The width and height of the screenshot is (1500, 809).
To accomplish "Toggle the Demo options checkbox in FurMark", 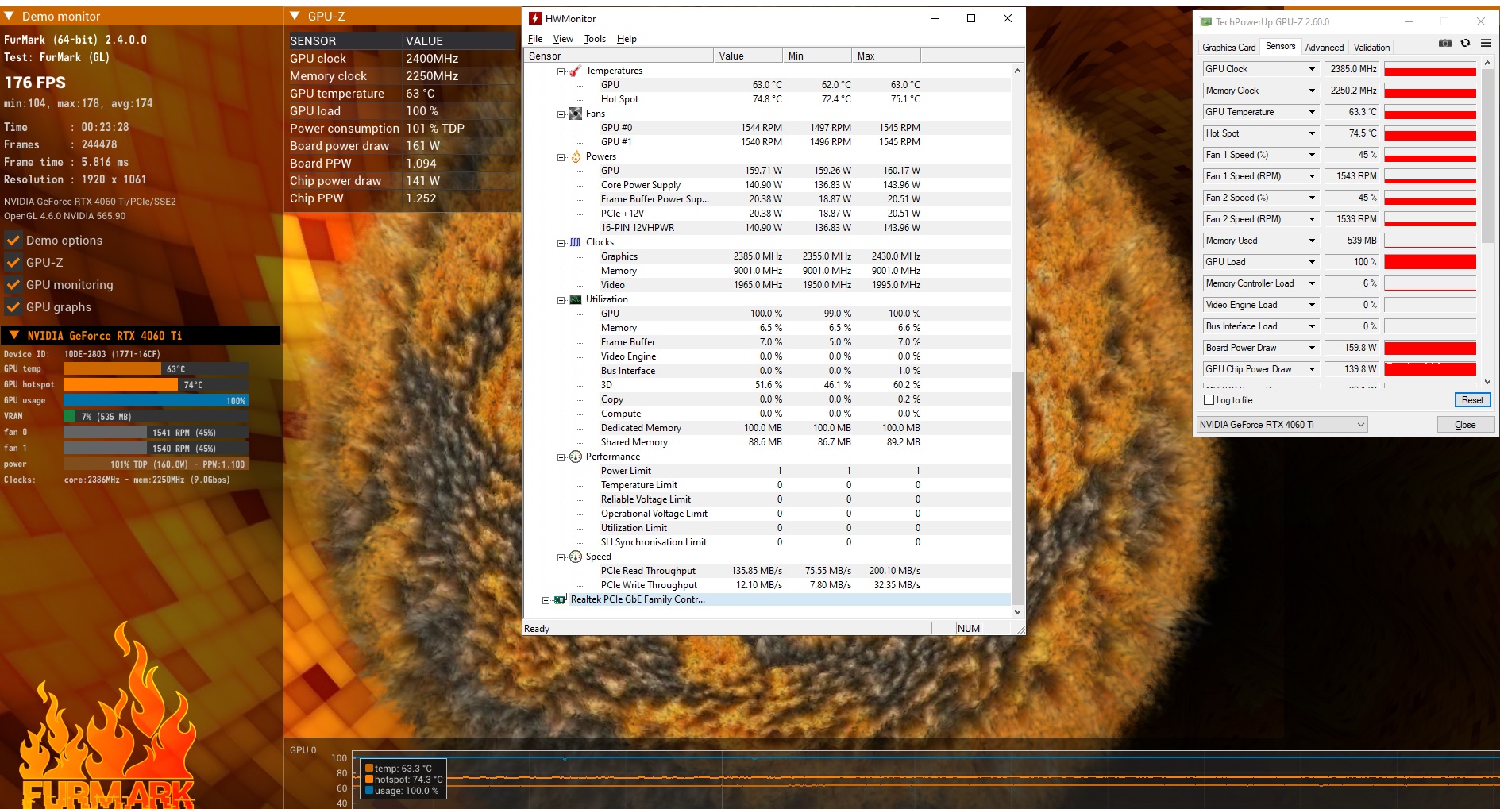I will tap(13, 240).
